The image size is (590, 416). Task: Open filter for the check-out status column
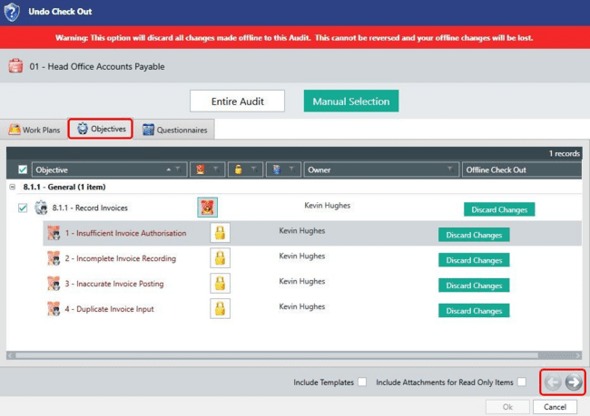216,169
